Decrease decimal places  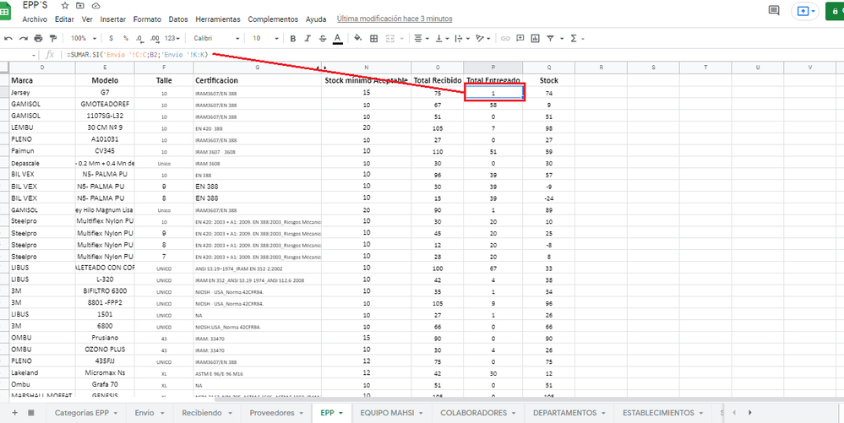[x=139, y=38]
